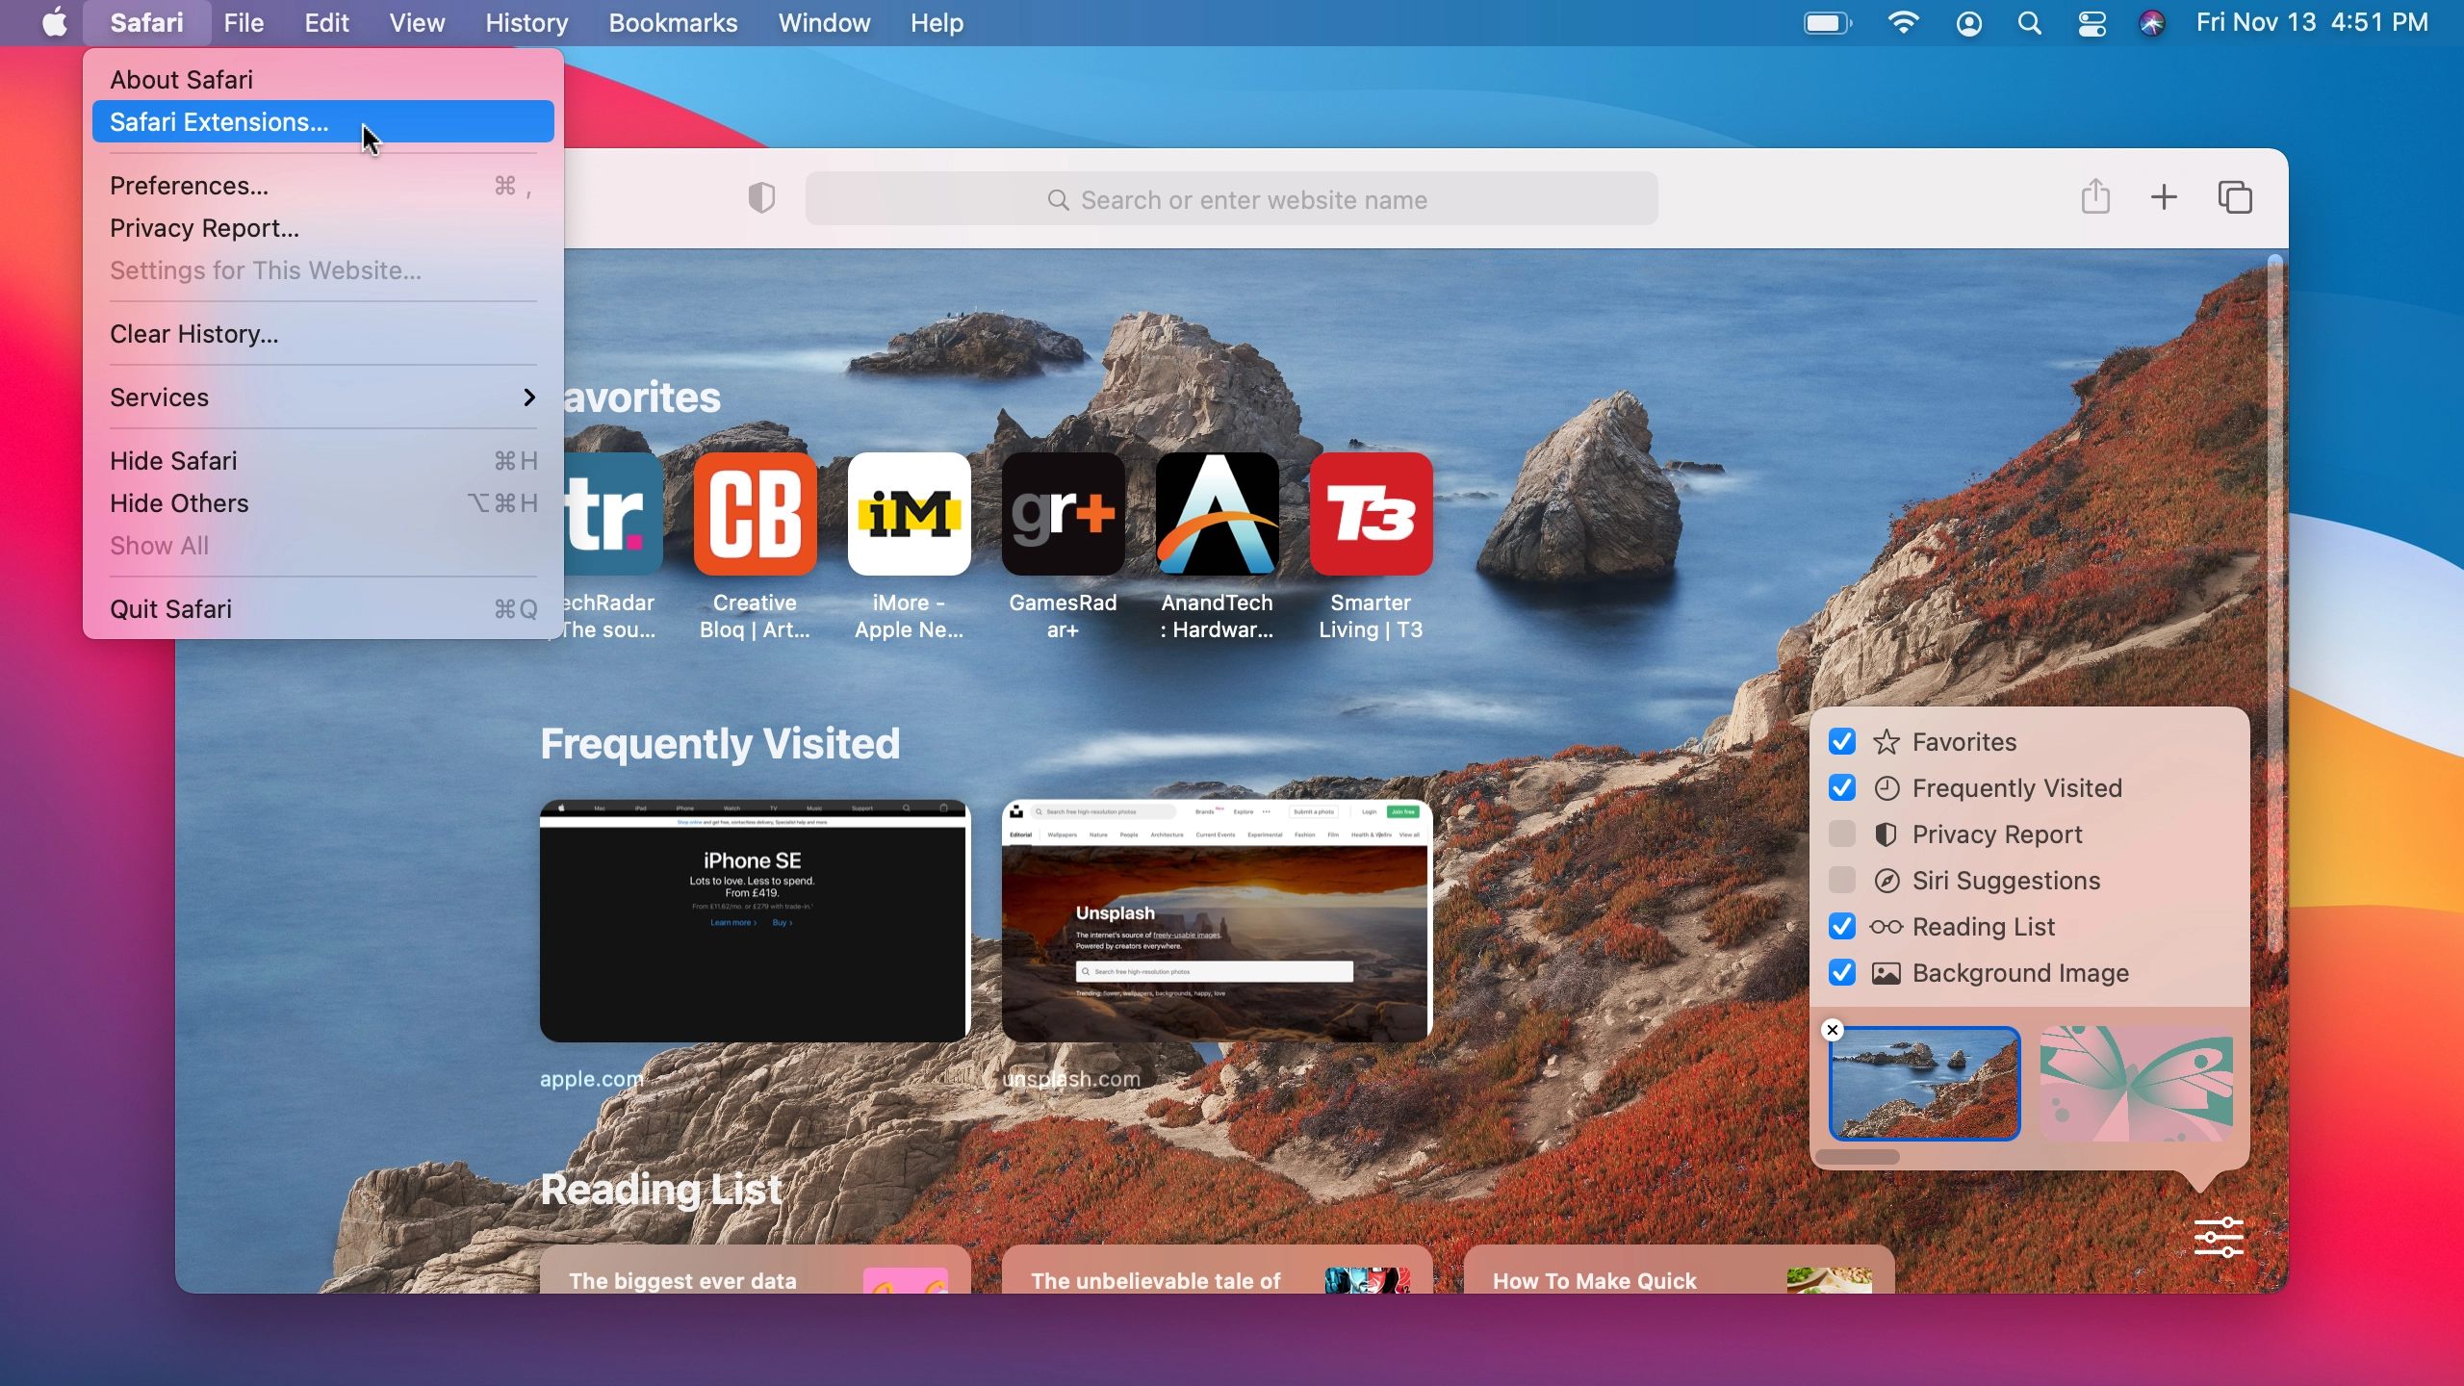Open the Bookmarks menu
This screenshot has height=1386, width=2464.
tap(673, 23)
